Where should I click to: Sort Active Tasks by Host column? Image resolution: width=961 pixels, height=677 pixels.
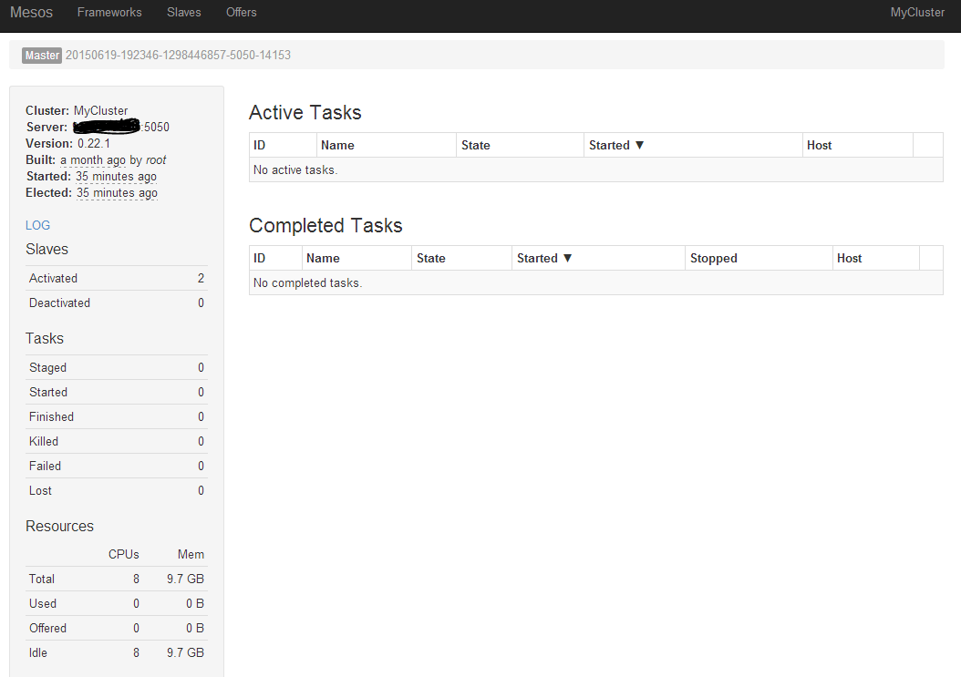click(819, 146)
